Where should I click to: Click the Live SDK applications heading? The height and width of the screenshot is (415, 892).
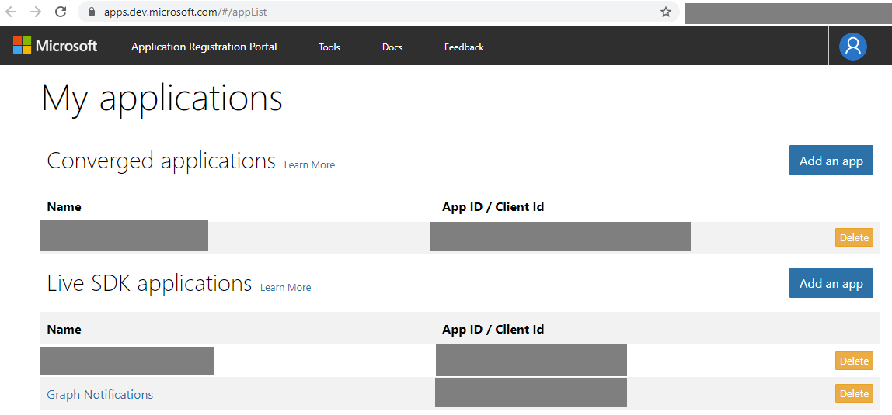[149, 283]
